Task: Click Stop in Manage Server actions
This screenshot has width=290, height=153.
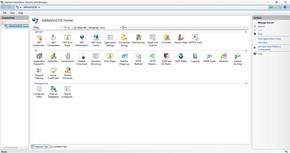Action: click(260, 34)
